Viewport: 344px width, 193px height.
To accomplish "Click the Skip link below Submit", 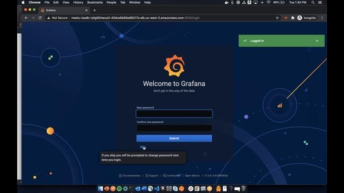I will click(x=143, y=147).
